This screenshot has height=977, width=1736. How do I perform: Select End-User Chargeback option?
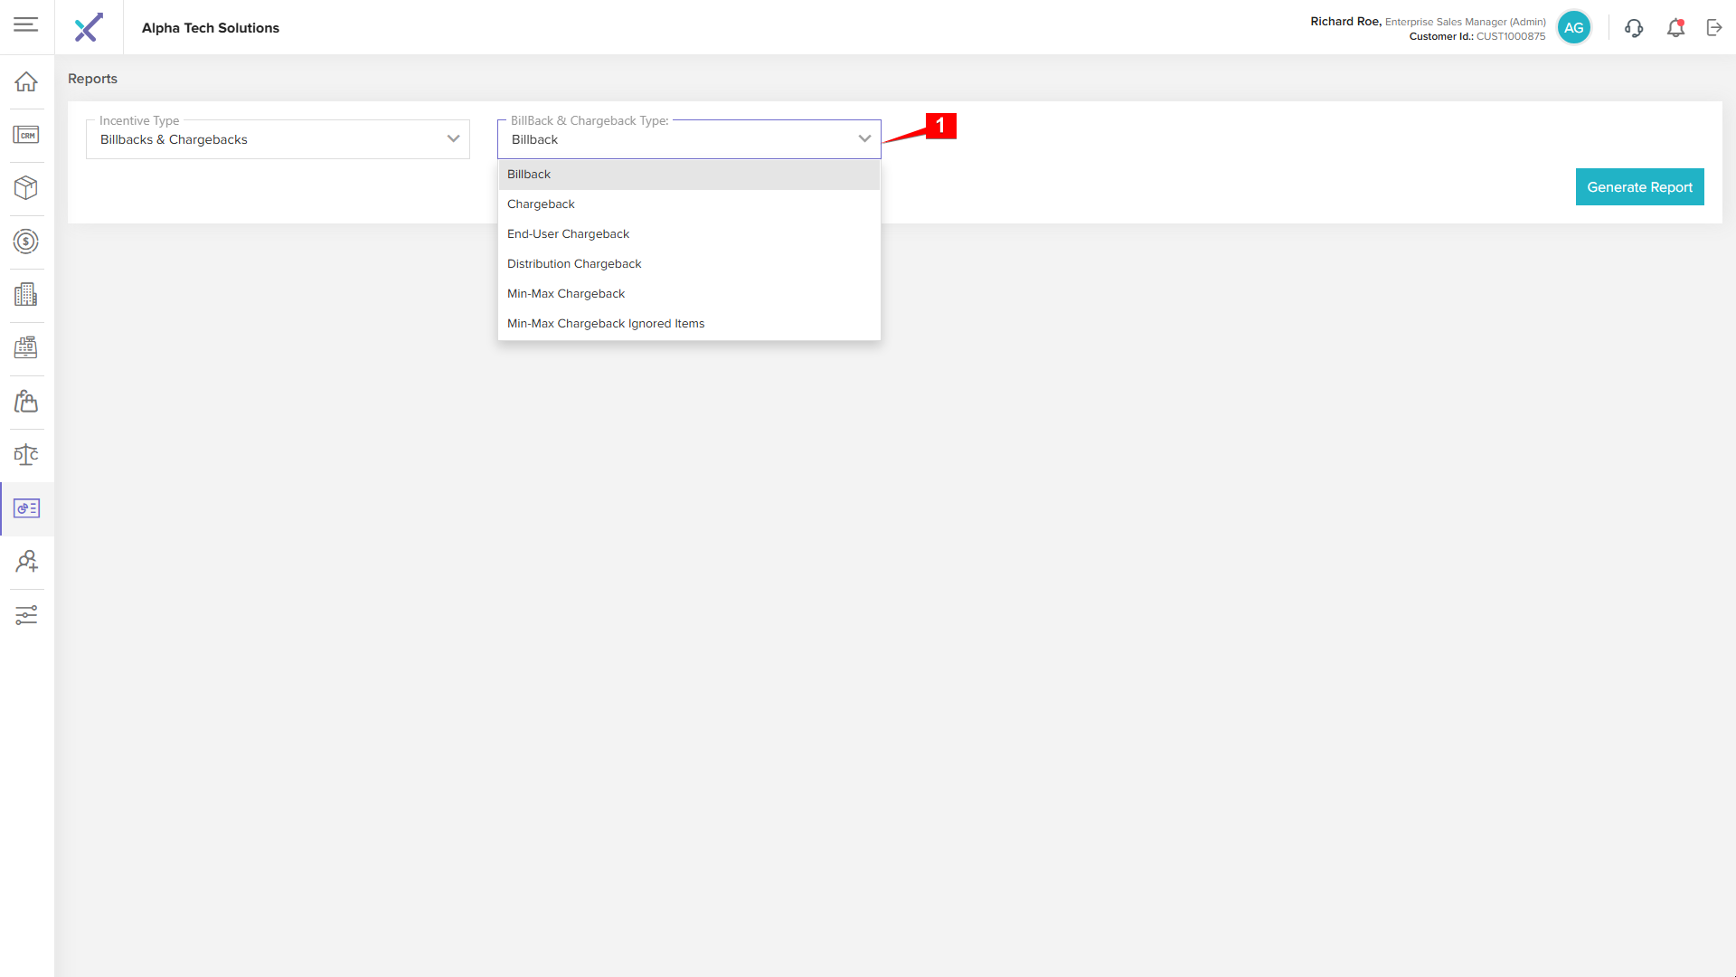[x=568, y=234]
